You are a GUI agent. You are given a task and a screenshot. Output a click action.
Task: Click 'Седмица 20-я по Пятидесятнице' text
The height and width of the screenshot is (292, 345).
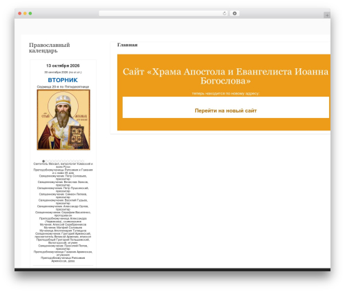[63, 87]
